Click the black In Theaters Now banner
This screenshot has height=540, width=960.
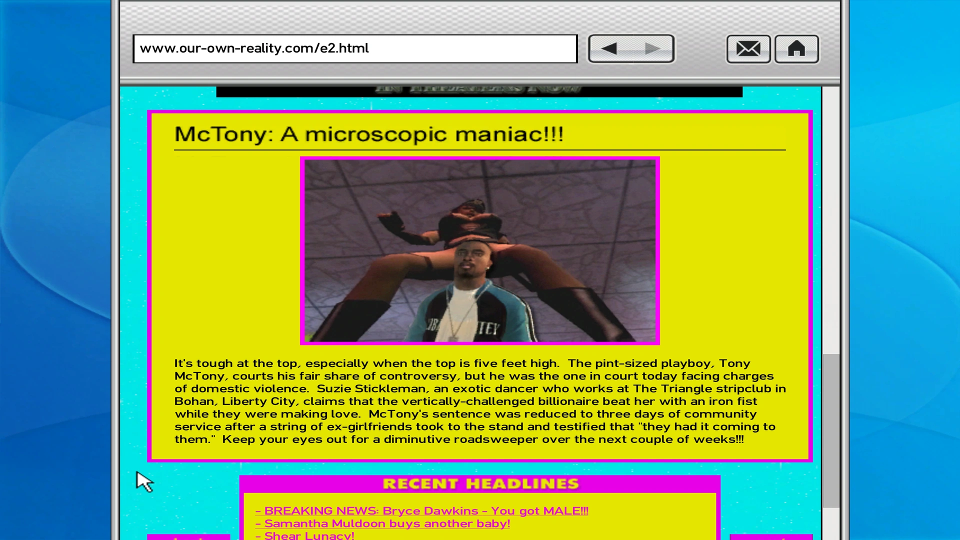479,91
